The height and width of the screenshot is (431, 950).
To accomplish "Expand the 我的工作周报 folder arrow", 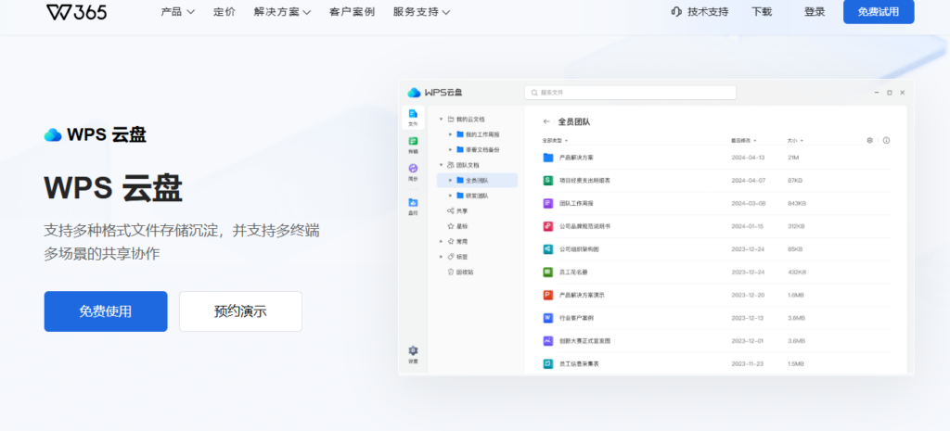I will [x=450, y=134].
